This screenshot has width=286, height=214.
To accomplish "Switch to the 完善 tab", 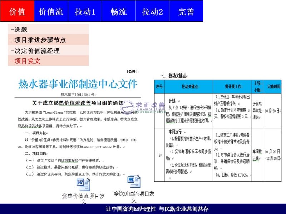I will 186,11.
